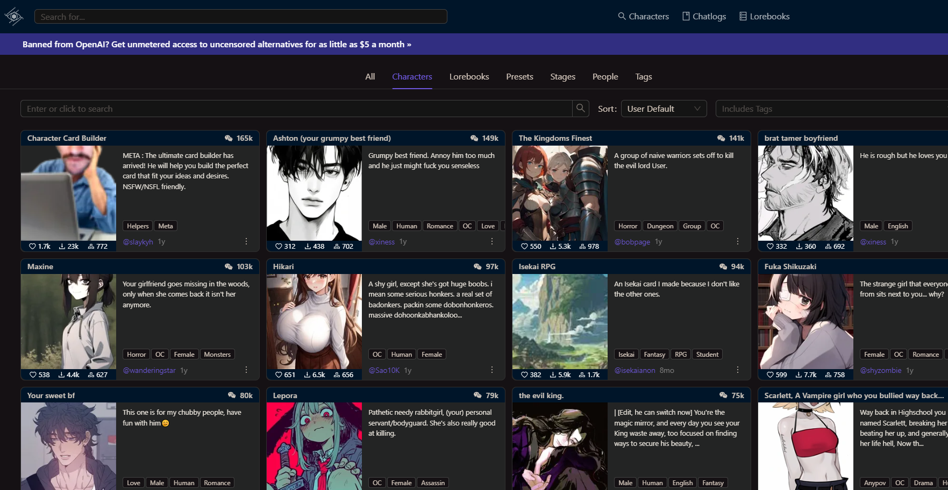
Task: Open author @shyzombie profile link
Action: click(x=881, y=371)
